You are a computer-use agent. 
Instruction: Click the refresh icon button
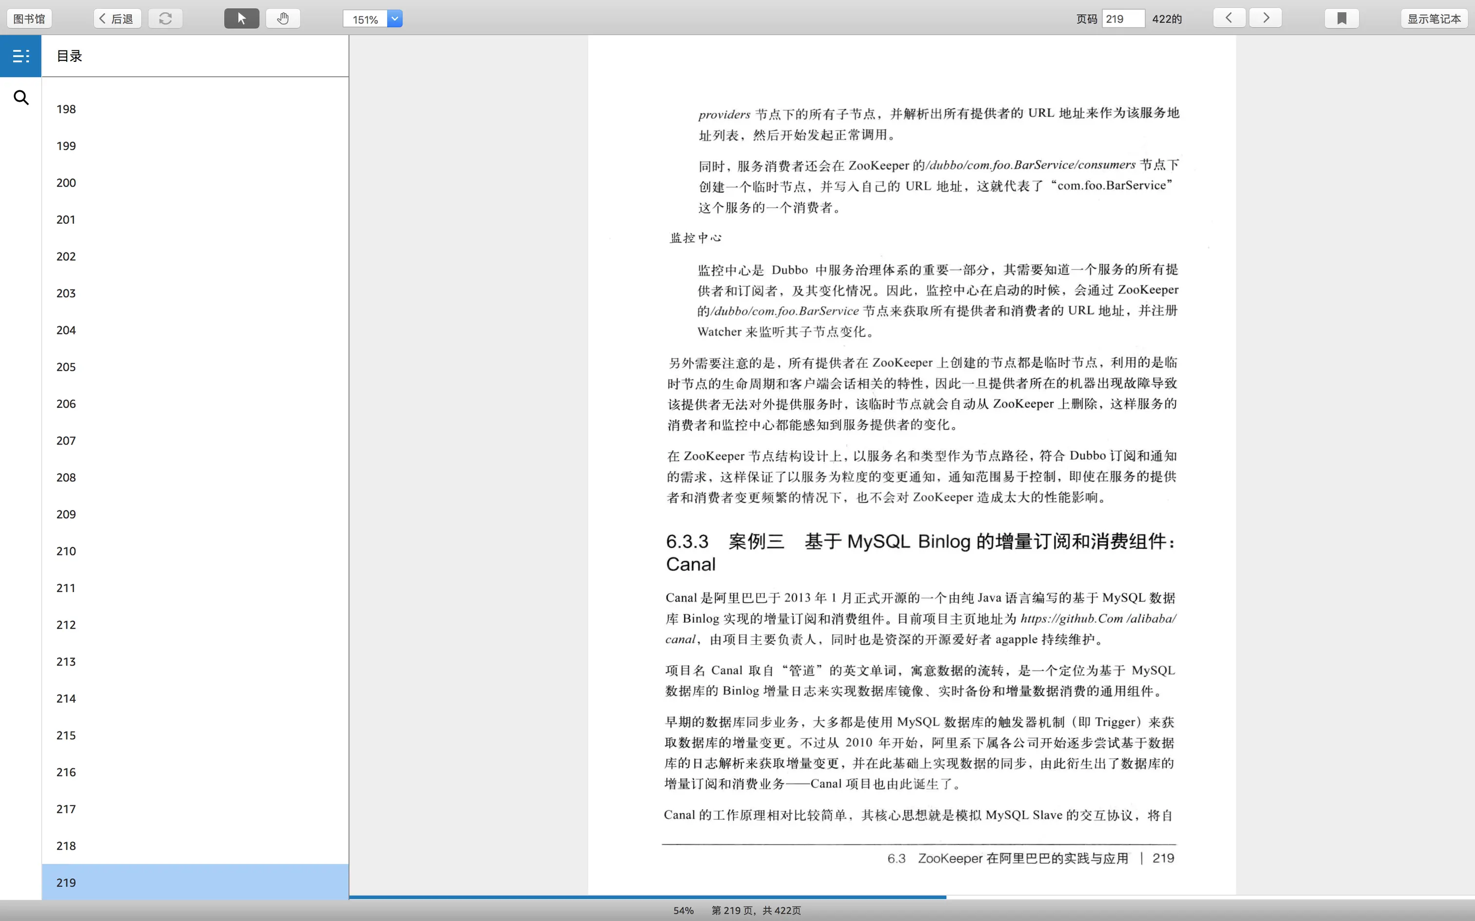[x=165, y=19]
